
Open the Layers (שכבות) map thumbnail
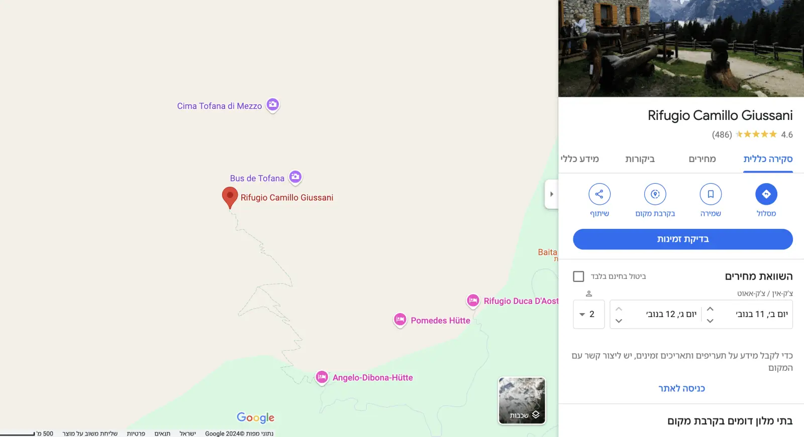point(522,401)
